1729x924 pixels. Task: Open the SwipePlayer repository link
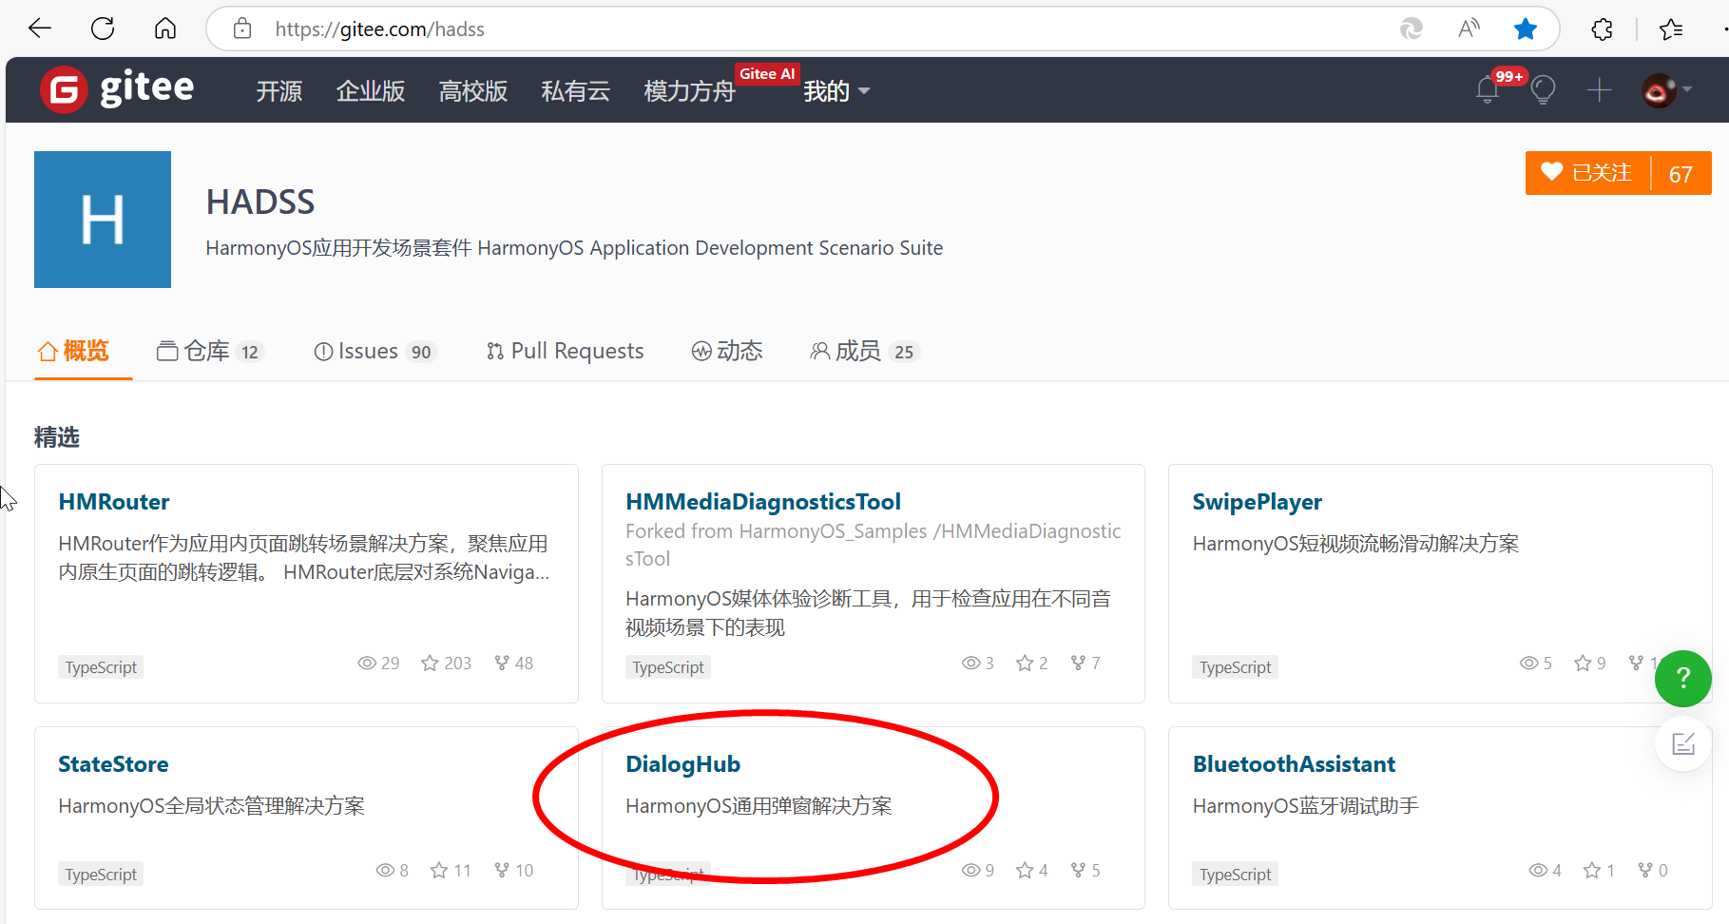point(1258,502)
